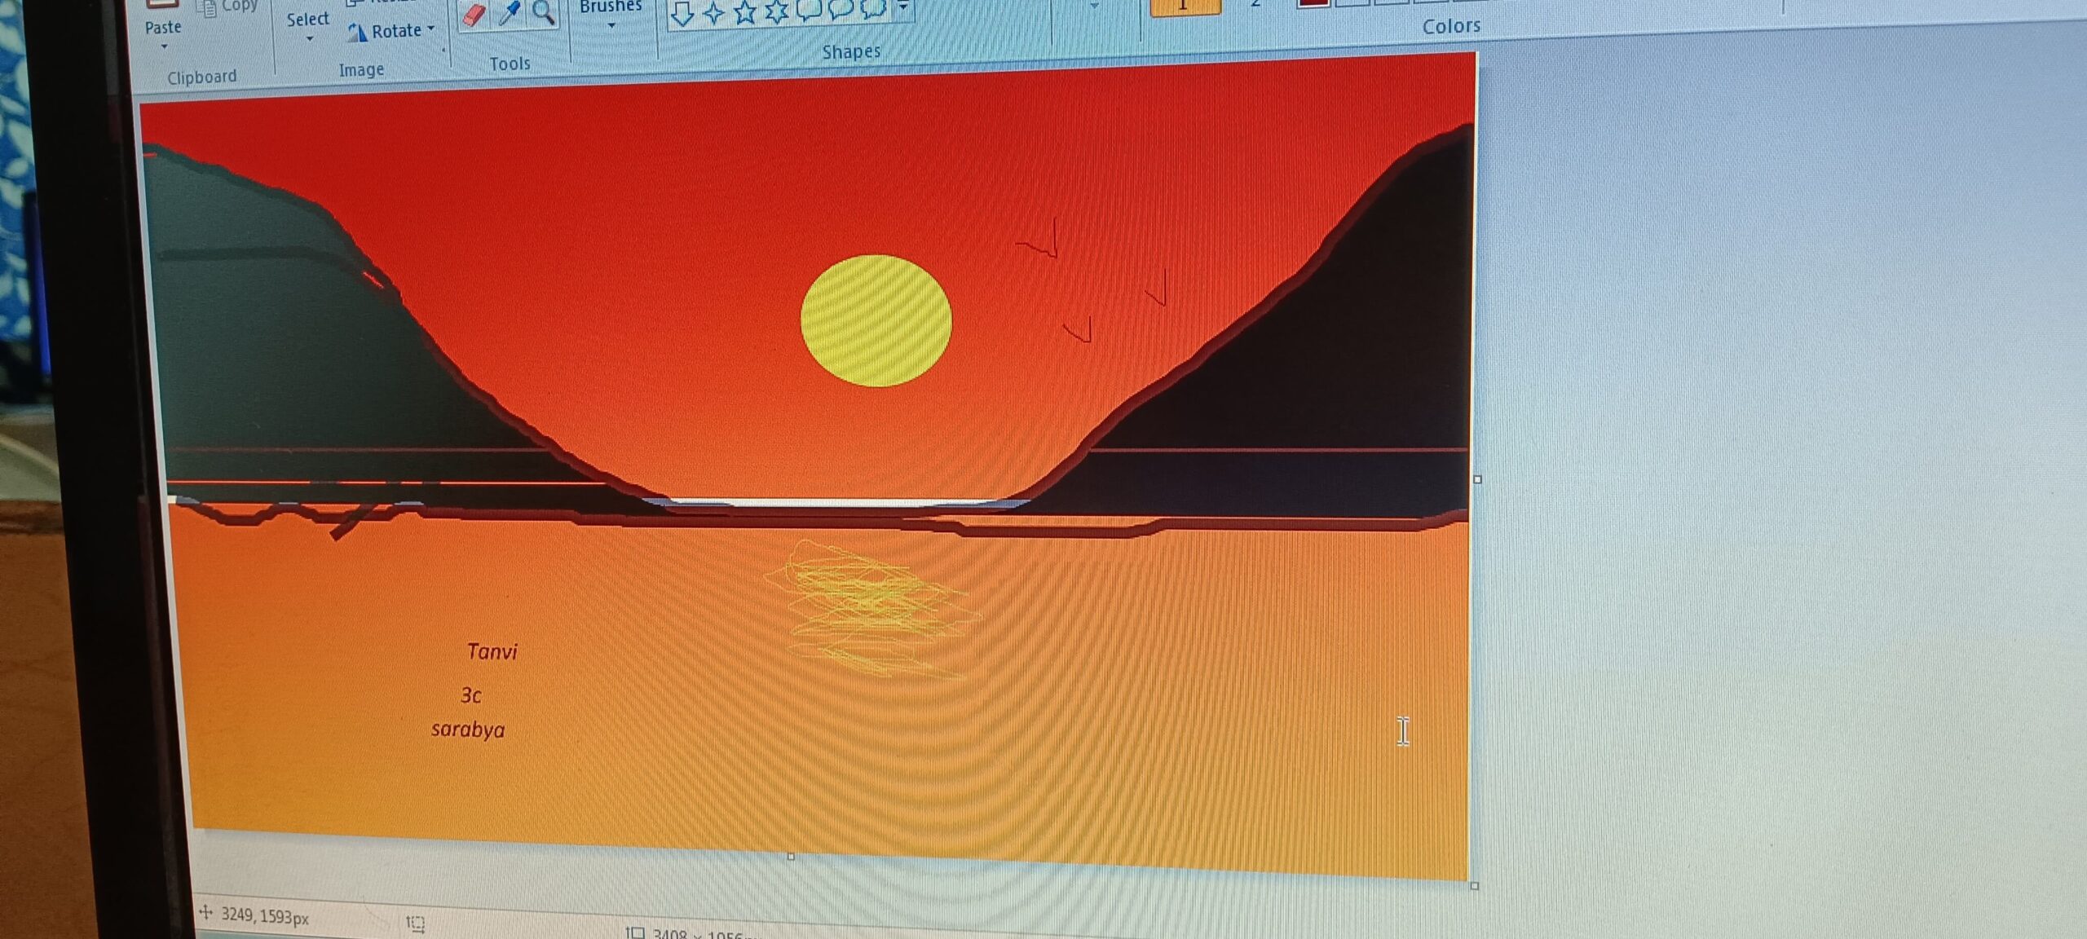Screen dimensions: 2087x939
Task: Select Color 1 button
Action: pyautogui.click(x=1185, y=7)
